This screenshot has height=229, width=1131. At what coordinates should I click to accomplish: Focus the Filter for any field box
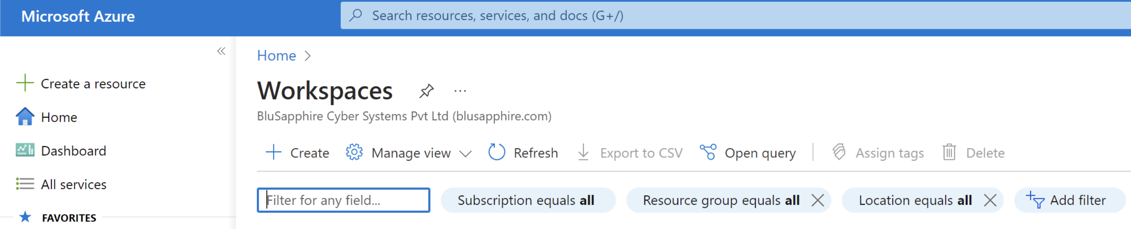pyautogui.click(x=343, y=201)
